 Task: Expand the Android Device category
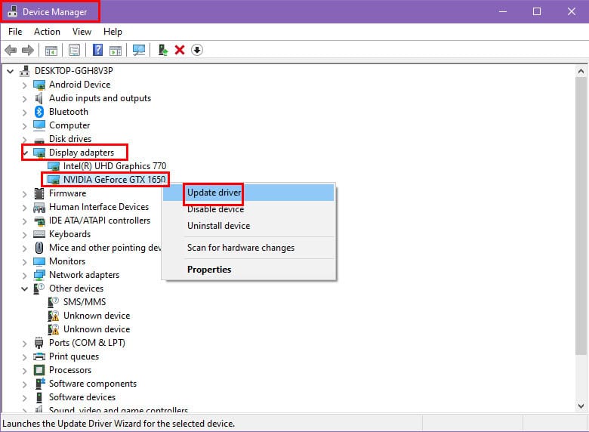(x=24, y=85)
